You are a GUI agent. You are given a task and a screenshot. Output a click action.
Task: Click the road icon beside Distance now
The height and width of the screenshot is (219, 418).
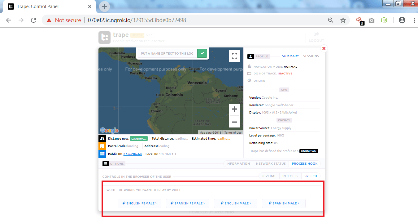click(x=102, y=138)
